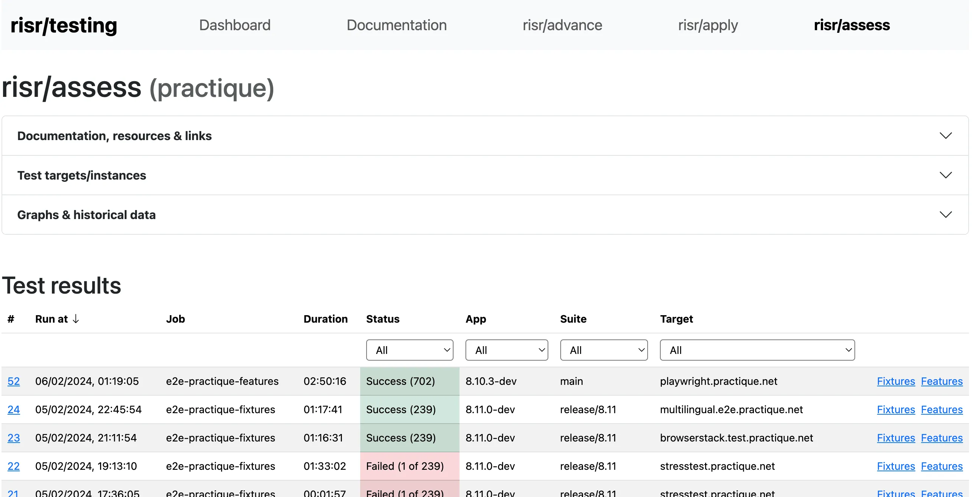The height and width of the screenshot is (497, 972).
Task: Expand Documentation, resources & links chevron
Action: click(945, 136)
